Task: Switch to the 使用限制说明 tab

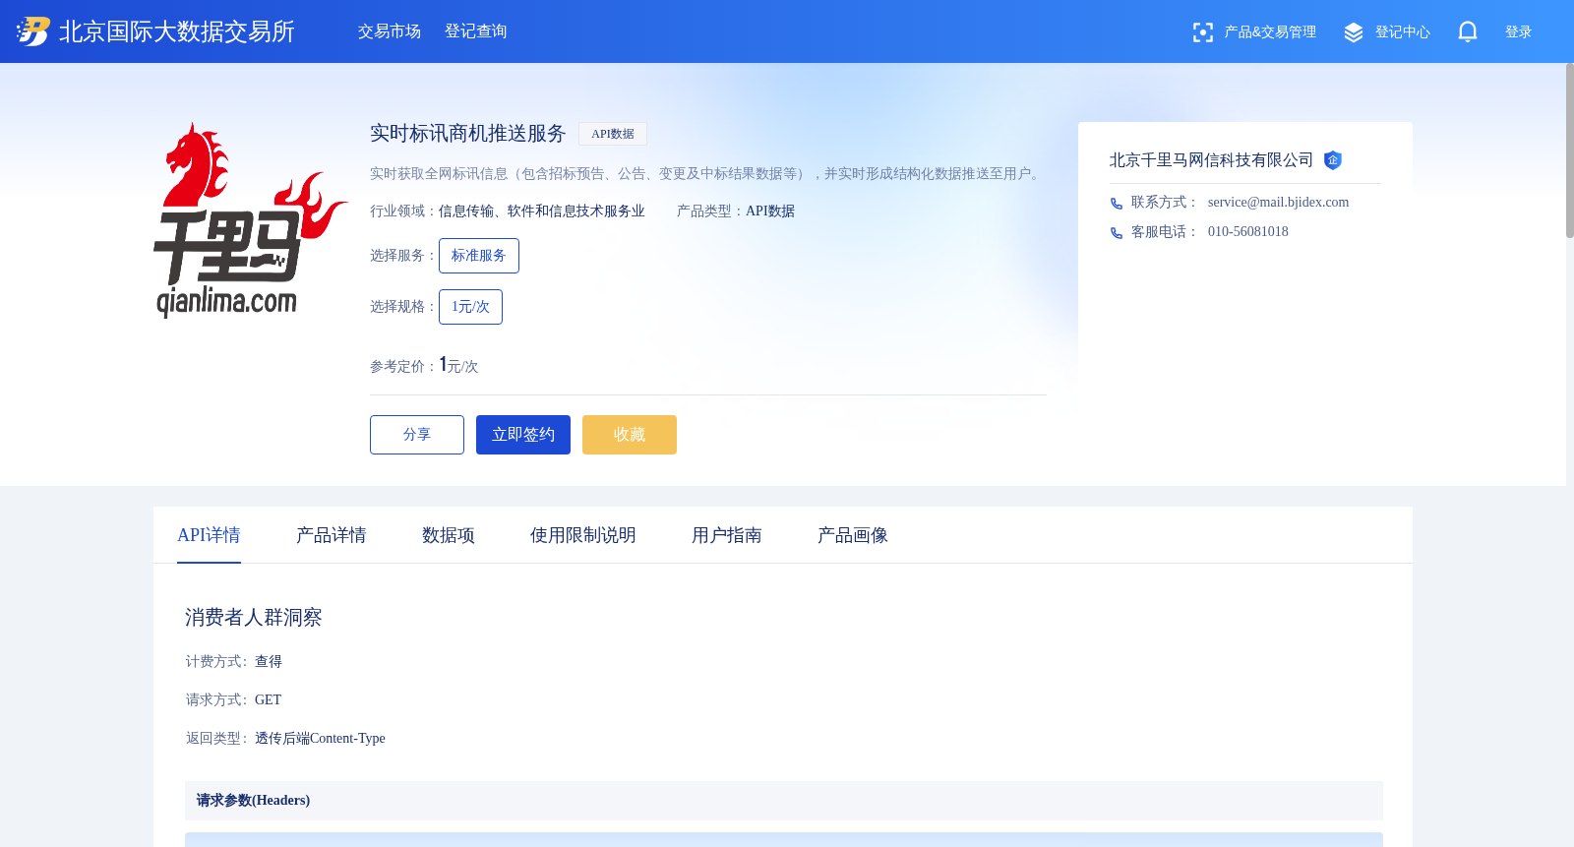Action: tap(583, 535)
